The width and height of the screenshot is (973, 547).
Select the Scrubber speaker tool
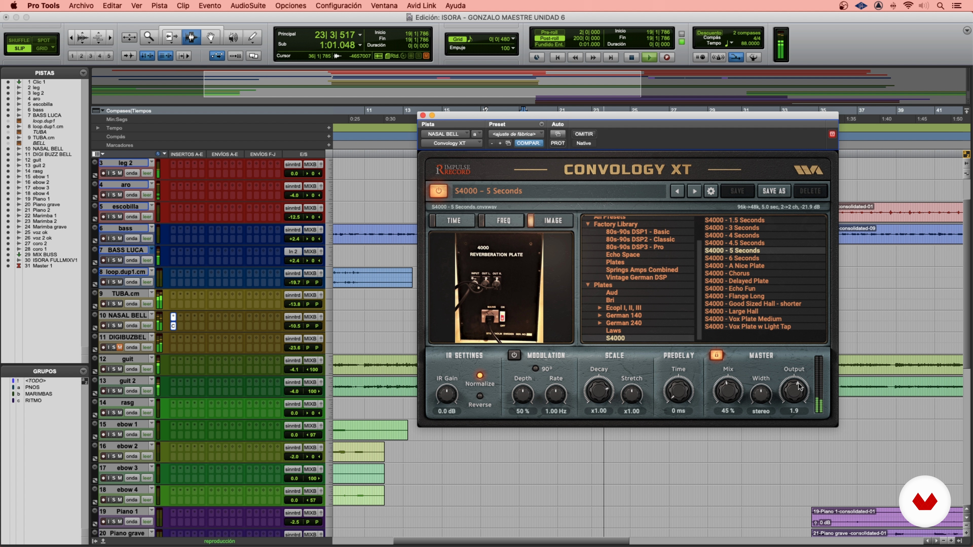[x=233, y=37]
